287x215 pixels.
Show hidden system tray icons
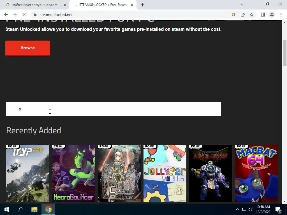click(x=237, y=209)
